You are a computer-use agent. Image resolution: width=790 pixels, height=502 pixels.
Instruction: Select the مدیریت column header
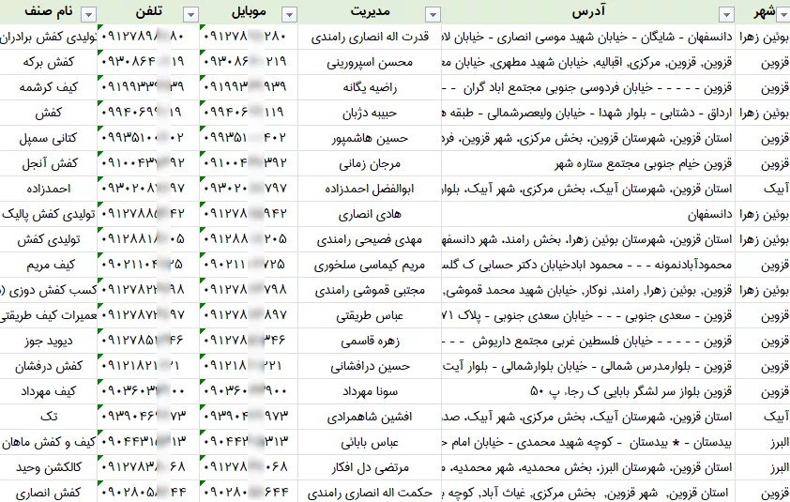tap(370, 11)
